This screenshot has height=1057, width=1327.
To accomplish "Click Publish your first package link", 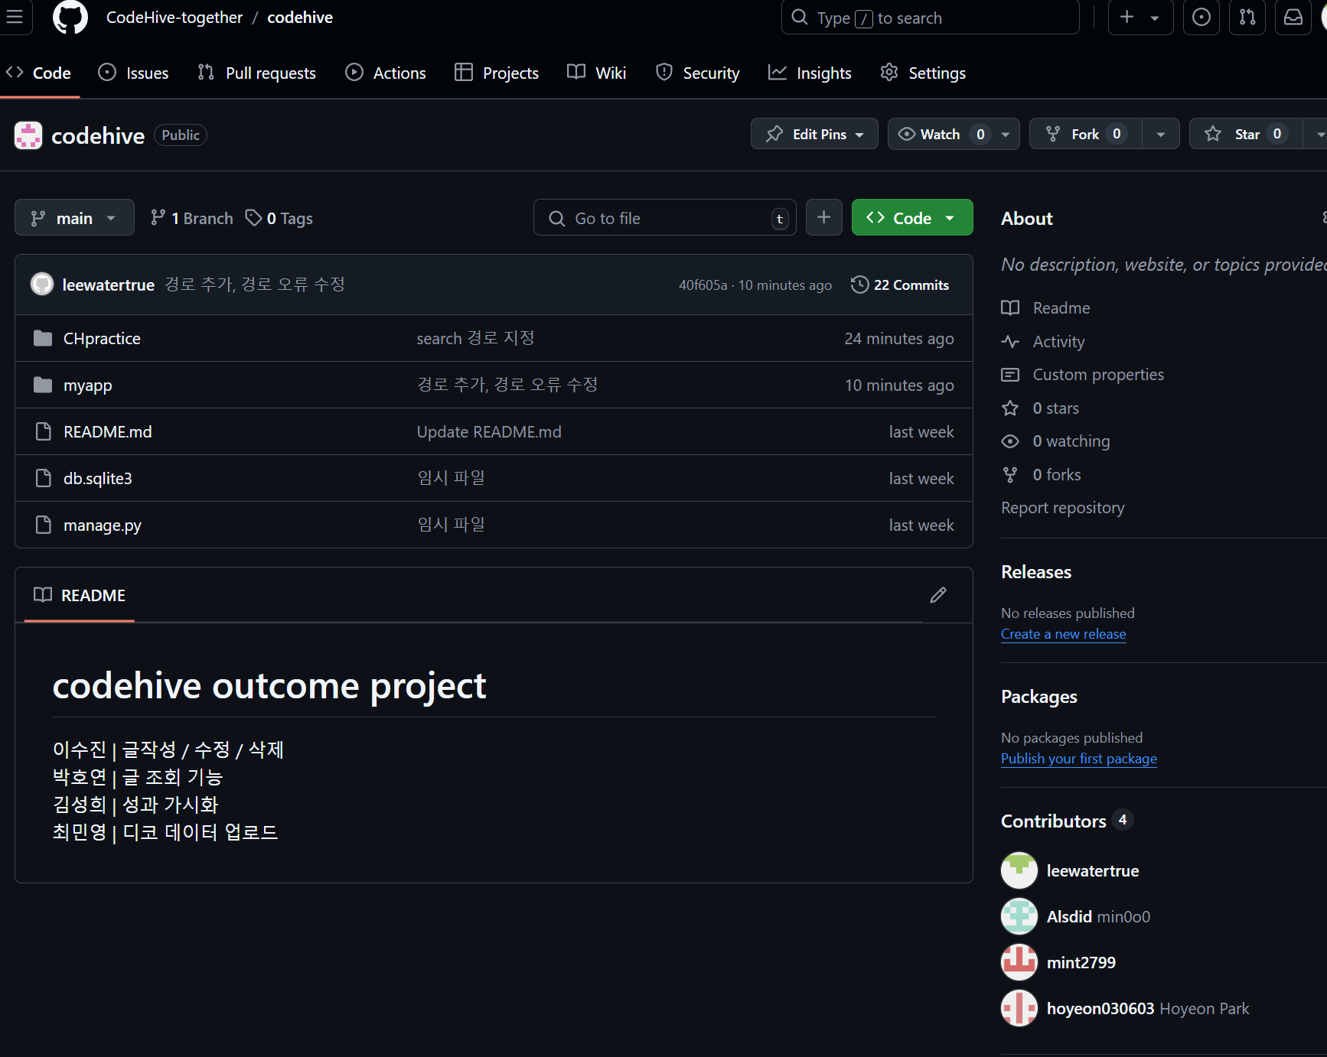I will coord(1079,759).
